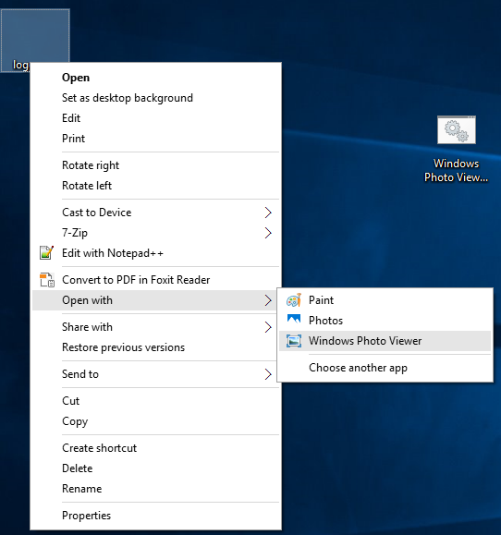Image resolution: width=501 pixels, height=535 pixels.
Task: Click the Photos app icon in submenu
Action: pos(294,320)
